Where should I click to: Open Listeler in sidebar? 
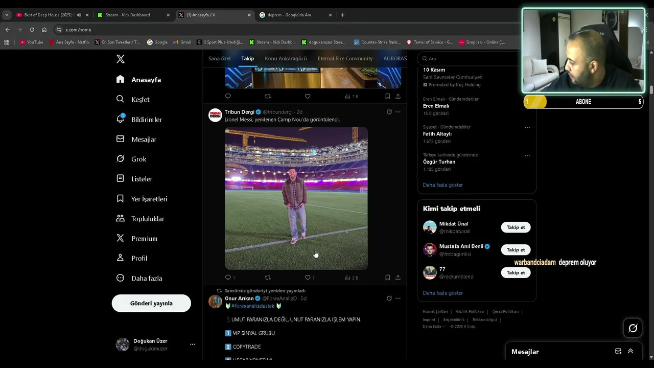pos(134,179)
